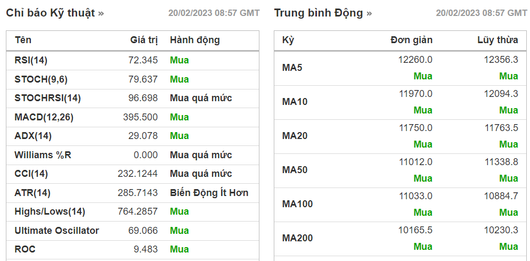
Task: Click the Williams %R value 0.000
Action: 145,155
